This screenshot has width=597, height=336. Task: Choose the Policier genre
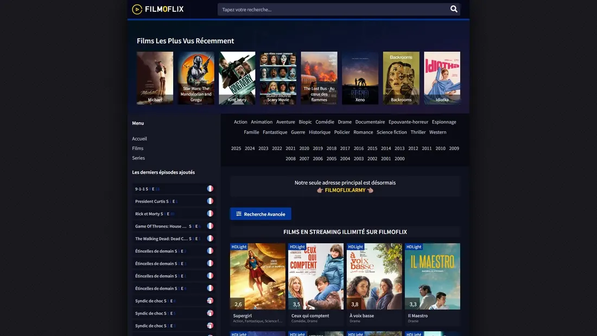pyautogui.click(x=342, y=132)
